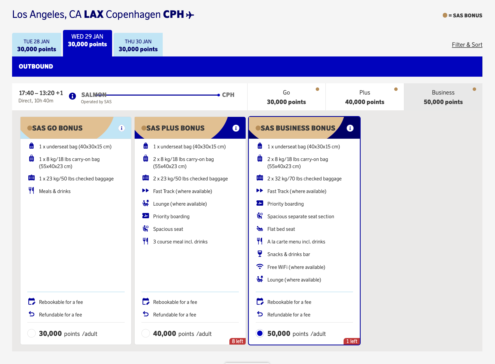Click Lounge icon in SAS Plus Bonus card
Screen dimensions: 495x364
point(146,203)
